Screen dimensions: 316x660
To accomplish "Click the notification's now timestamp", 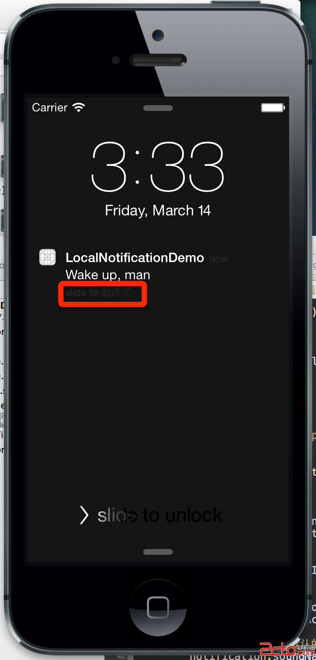I will (x=219, y=259).
